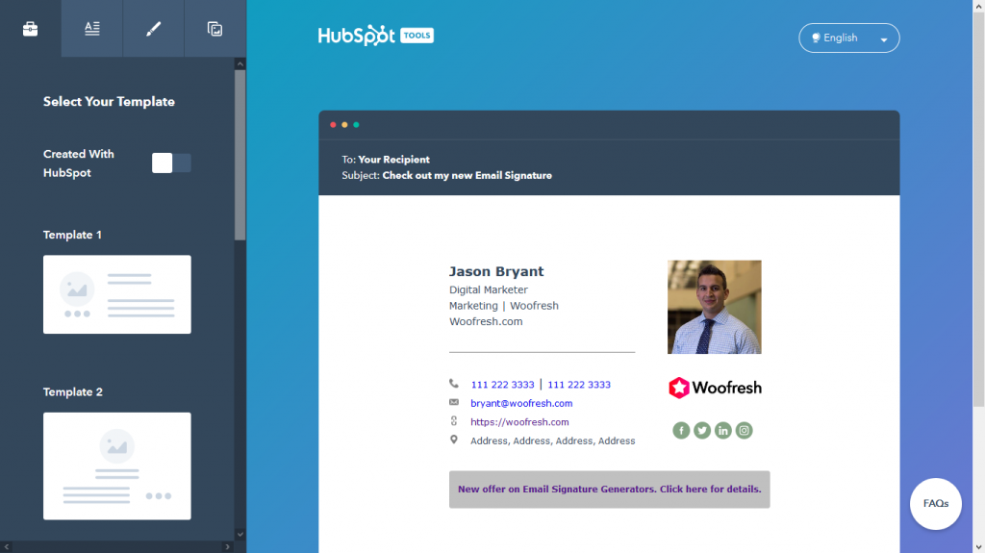Click the Select Your Template heading
The image size is (985, 553).
click(x=109, y=102)
